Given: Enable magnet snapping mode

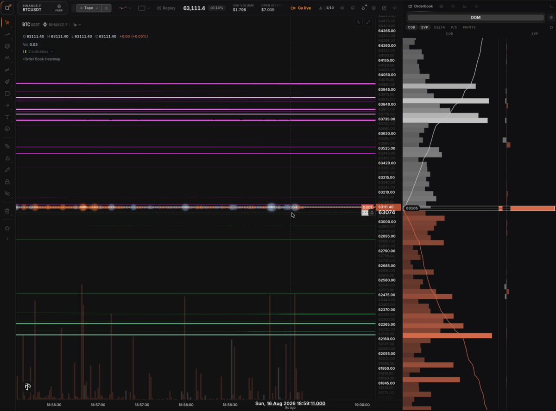Looking at the screenshot, I should pyautogui.click(x=7, y=158).
